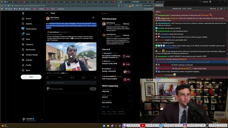228x128 pixels.
Task: Open YouTube link in Fossabot message
Action: [169, 48]
